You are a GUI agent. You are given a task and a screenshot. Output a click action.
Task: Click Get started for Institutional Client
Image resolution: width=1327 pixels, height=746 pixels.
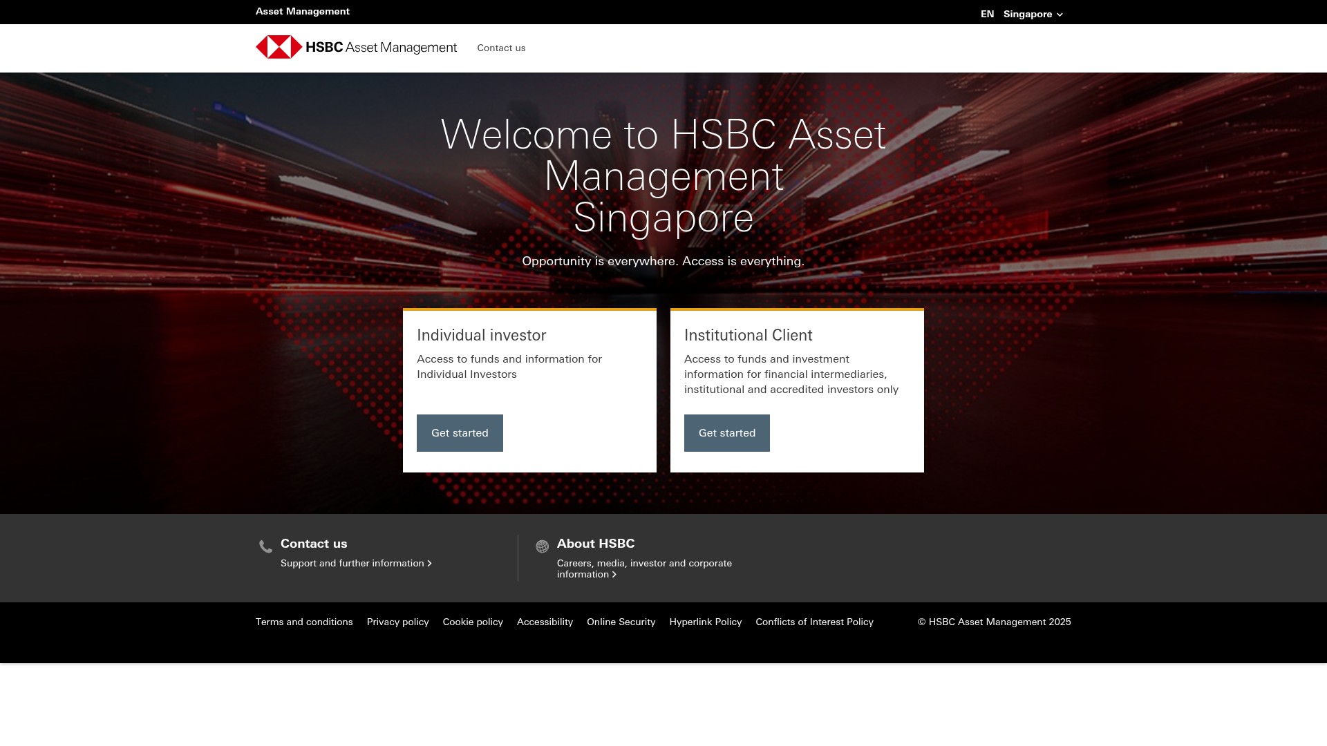click(x=727, y=433)
